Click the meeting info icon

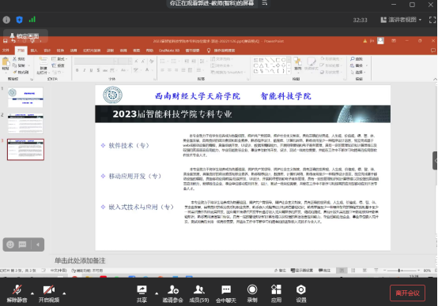click(6, 20)
